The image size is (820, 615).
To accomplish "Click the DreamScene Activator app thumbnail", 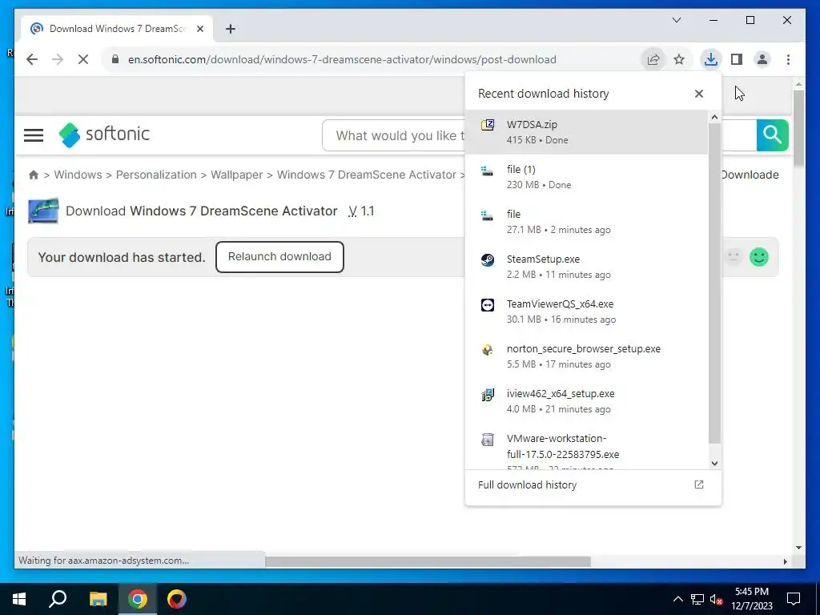I will pyautogui.click(x=43, y=211).
